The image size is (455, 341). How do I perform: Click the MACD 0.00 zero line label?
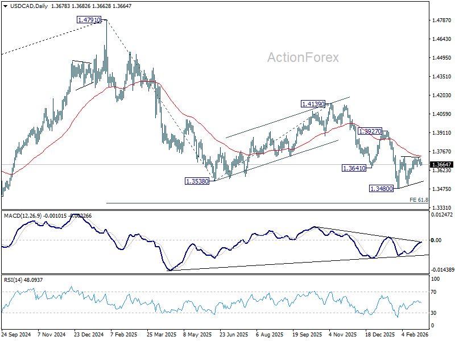pos(436,240)
